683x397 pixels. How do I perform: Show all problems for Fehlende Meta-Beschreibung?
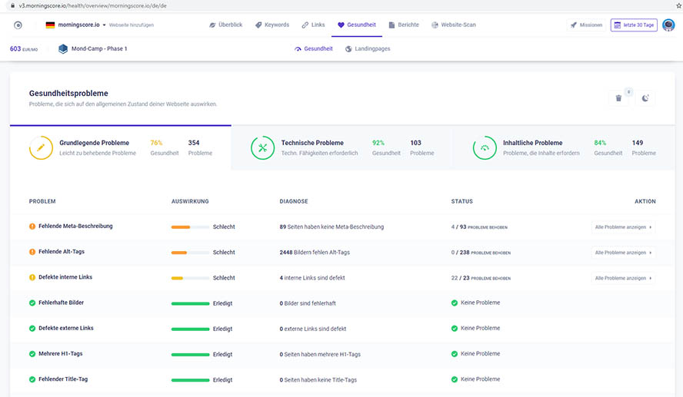pyautogui.click(x=623, y=227)
